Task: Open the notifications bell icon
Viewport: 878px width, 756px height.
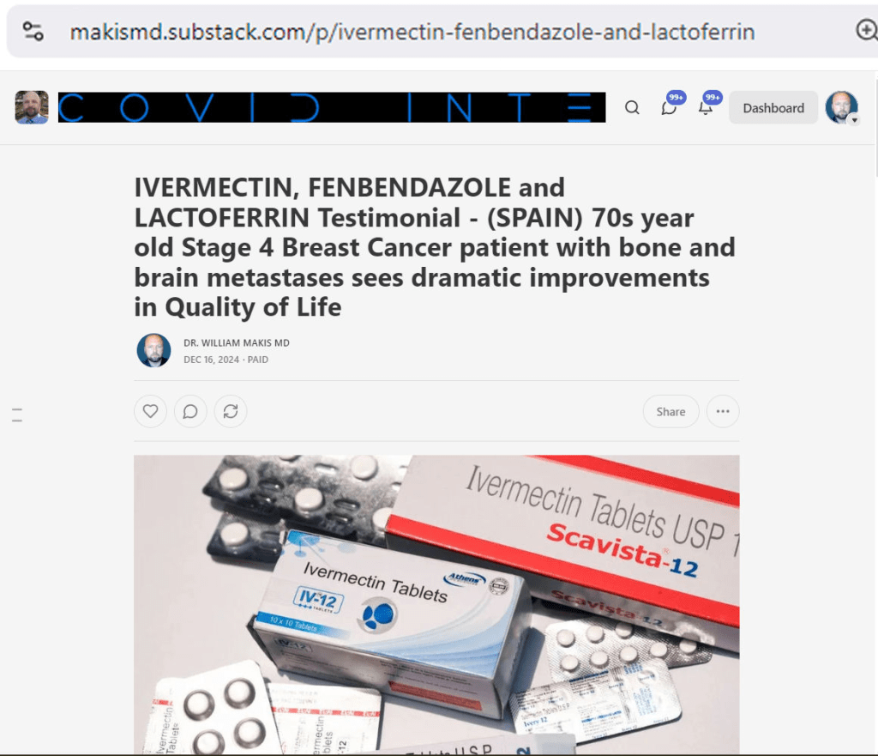Action: coord(707,106)
